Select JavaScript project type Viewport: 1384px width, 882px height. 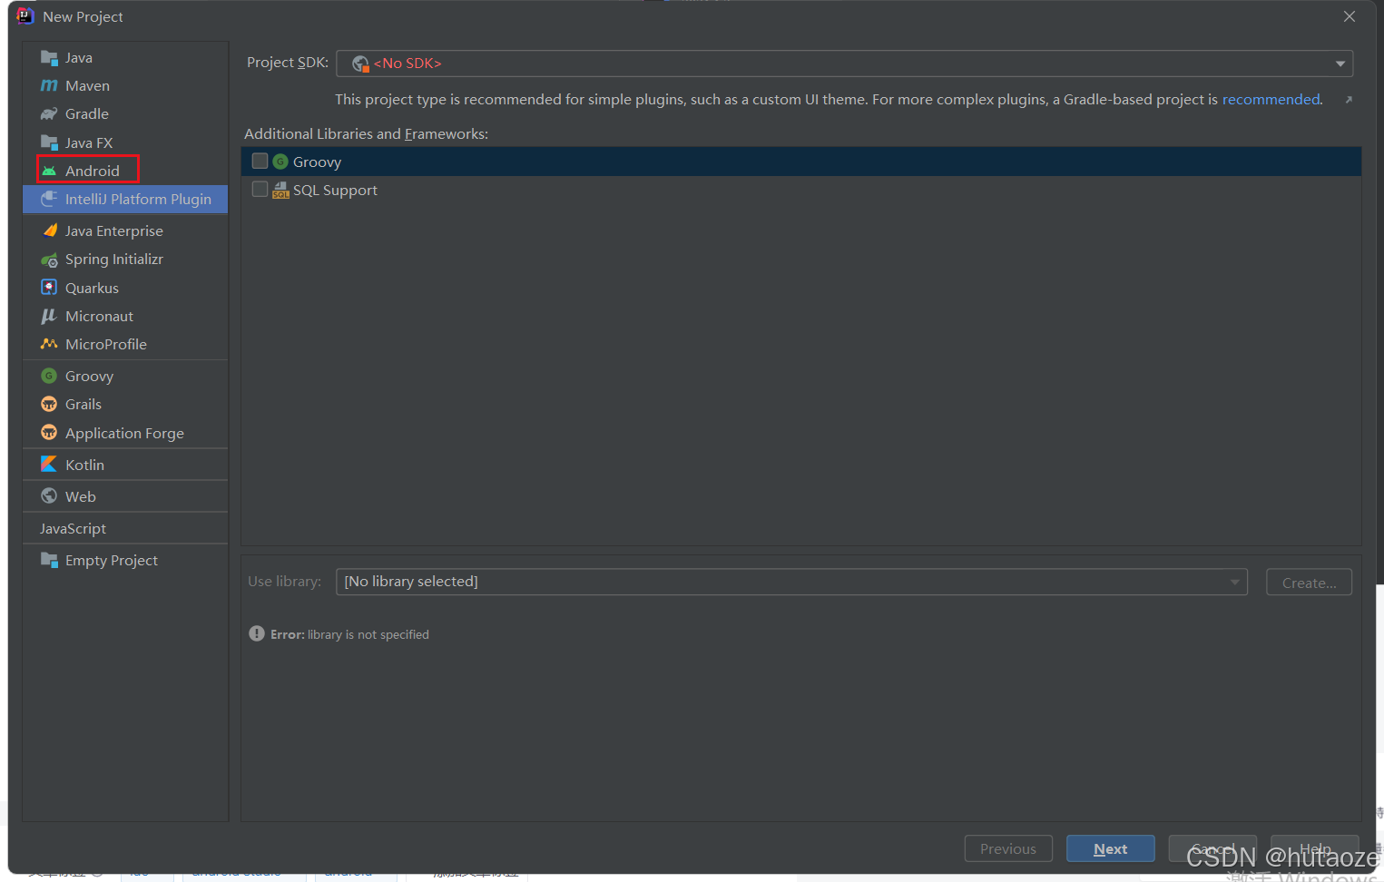click(125, 528)
